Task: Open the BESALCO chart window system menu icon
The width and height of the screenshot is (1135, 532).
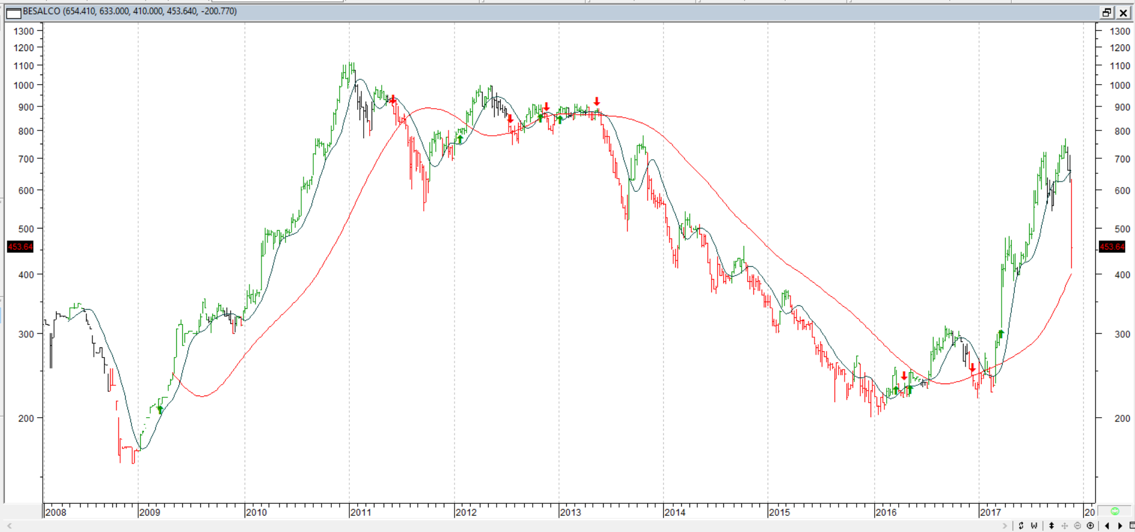Action: [x=13, y=12]
